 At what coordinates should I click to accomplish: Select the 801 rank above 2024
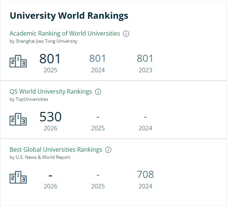(97, 58)
